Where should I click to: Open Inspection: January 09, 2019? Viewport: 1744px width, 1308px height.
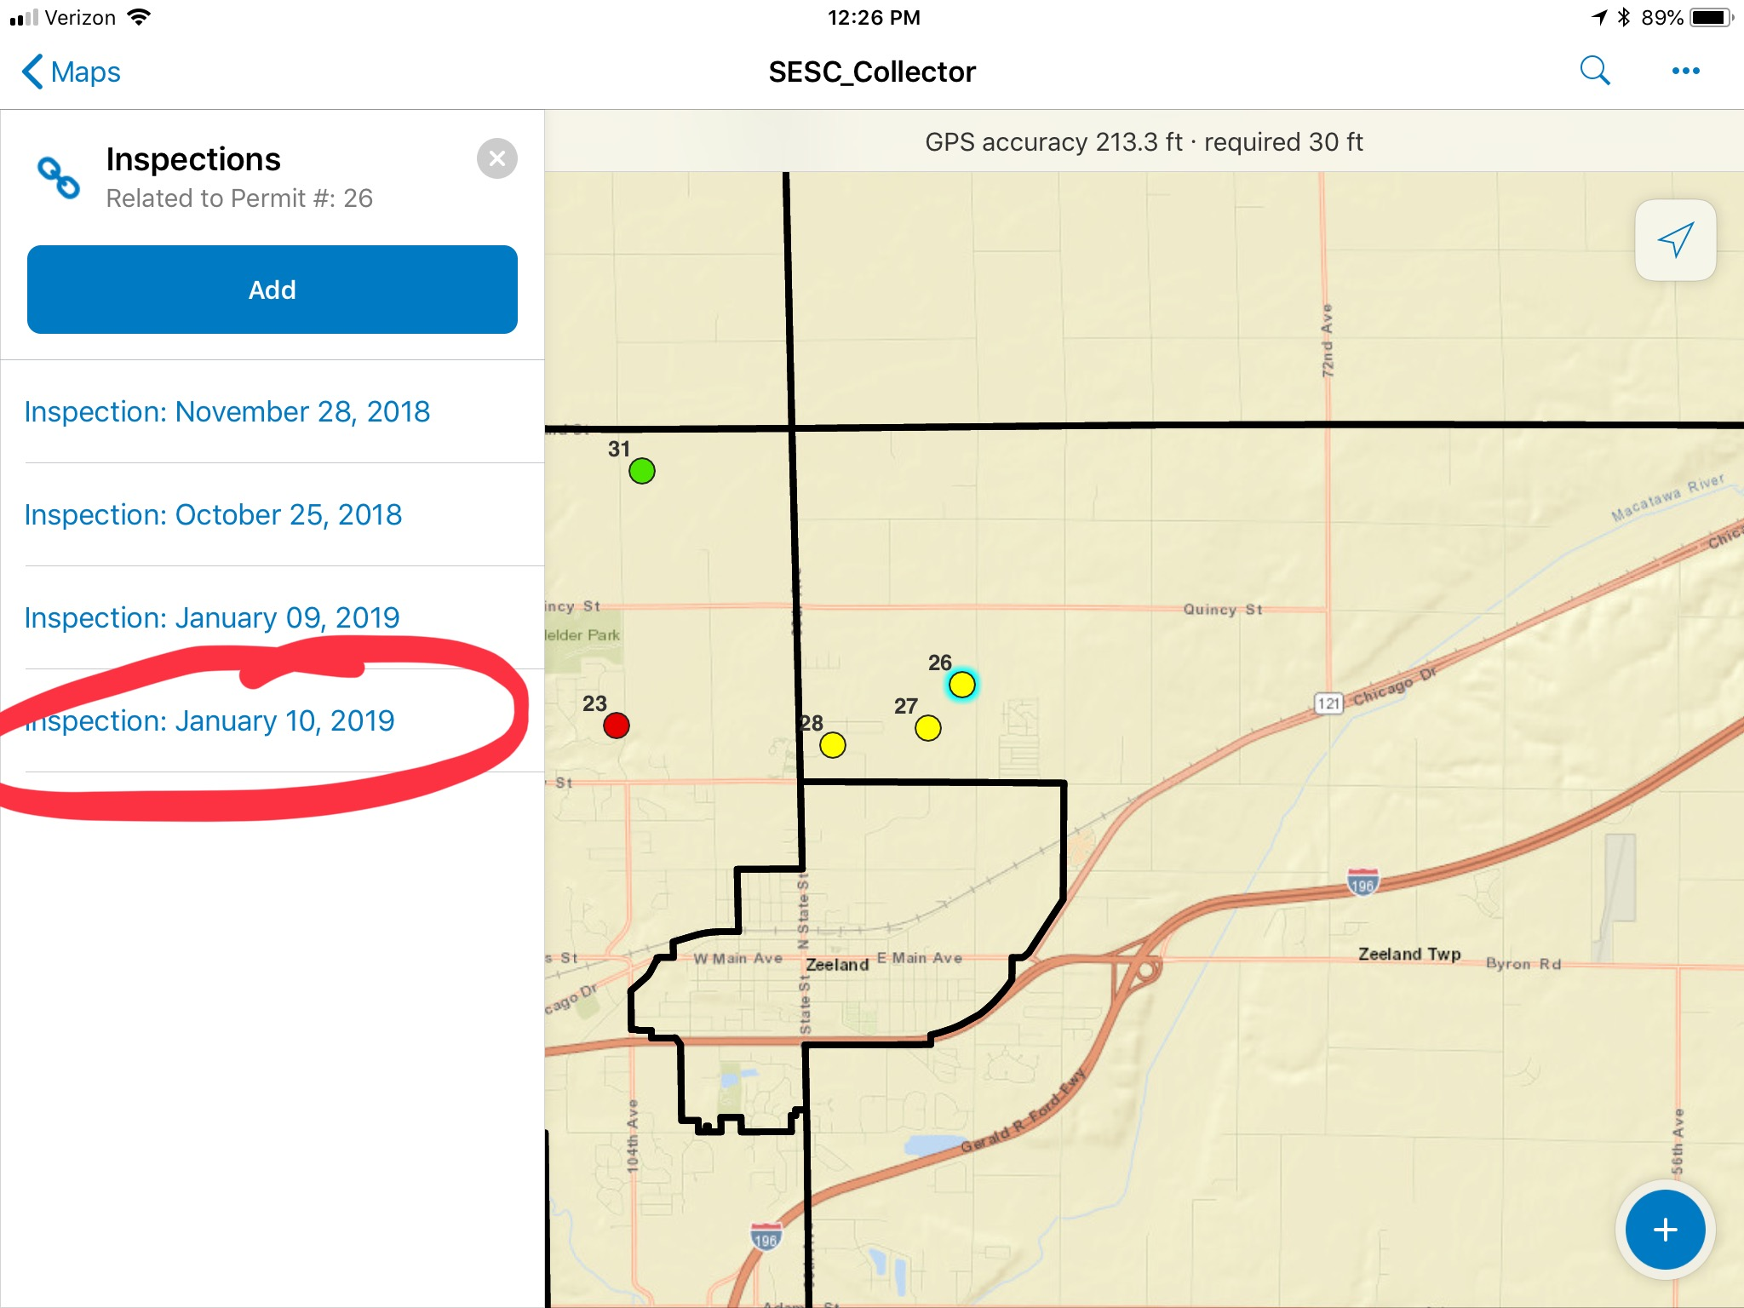(x=272, y=618)
